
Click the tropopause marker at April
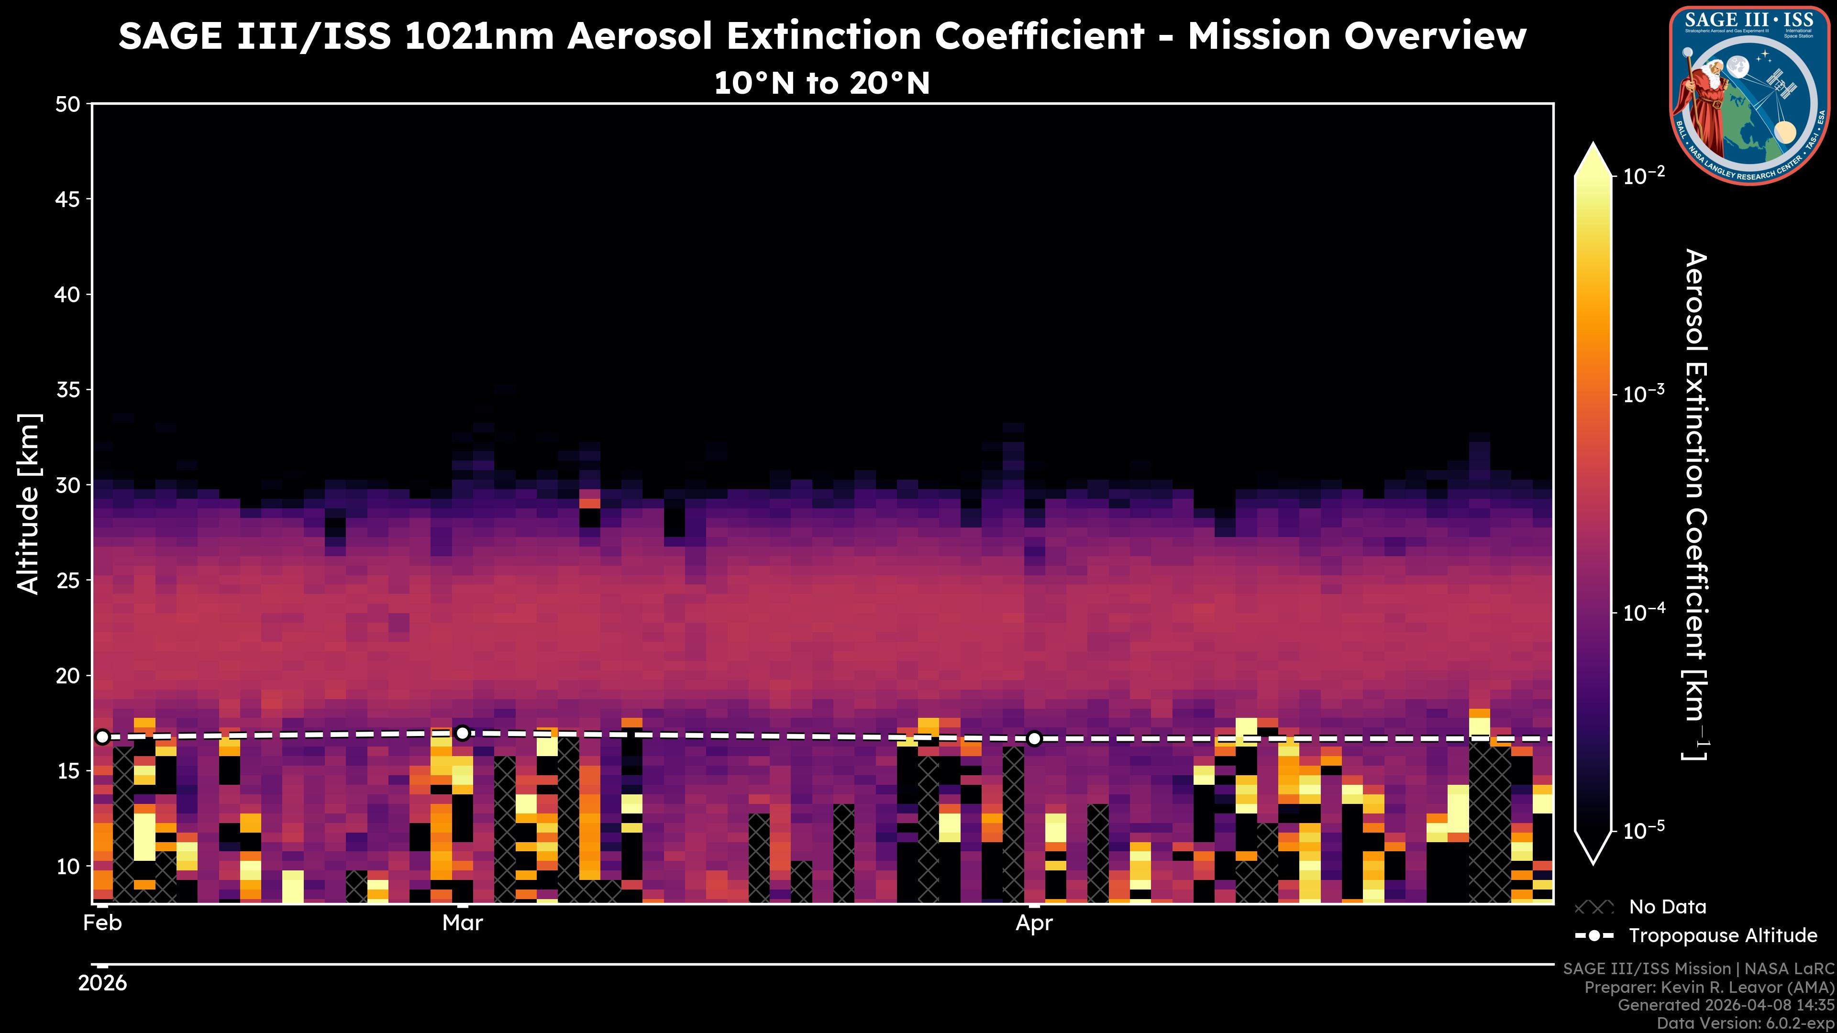(1034, 738)
